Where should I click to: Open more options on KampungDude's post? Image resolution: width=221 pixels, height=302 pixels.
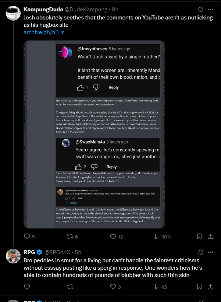pos(211,9)
